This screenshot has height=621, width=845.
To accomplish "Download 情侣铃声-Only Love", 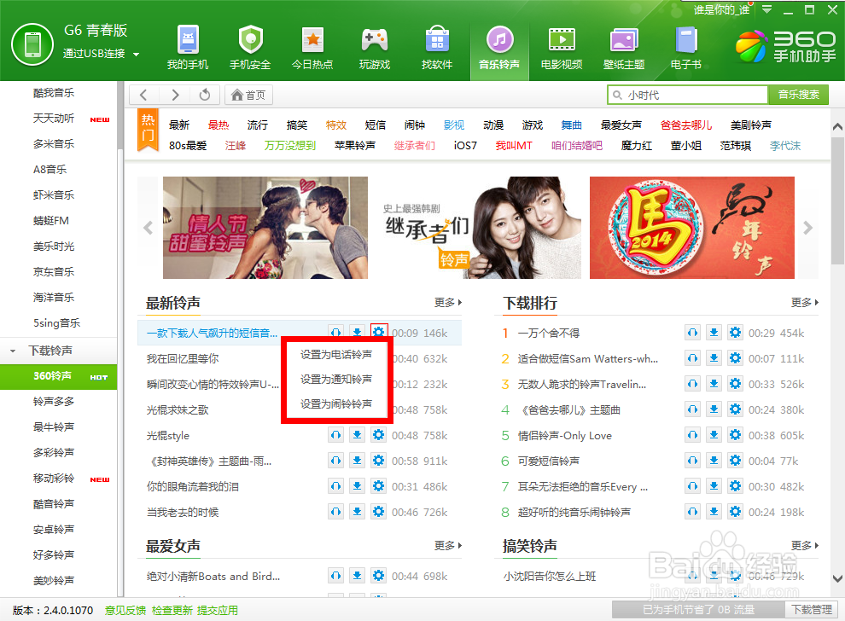I will [714, 435].
